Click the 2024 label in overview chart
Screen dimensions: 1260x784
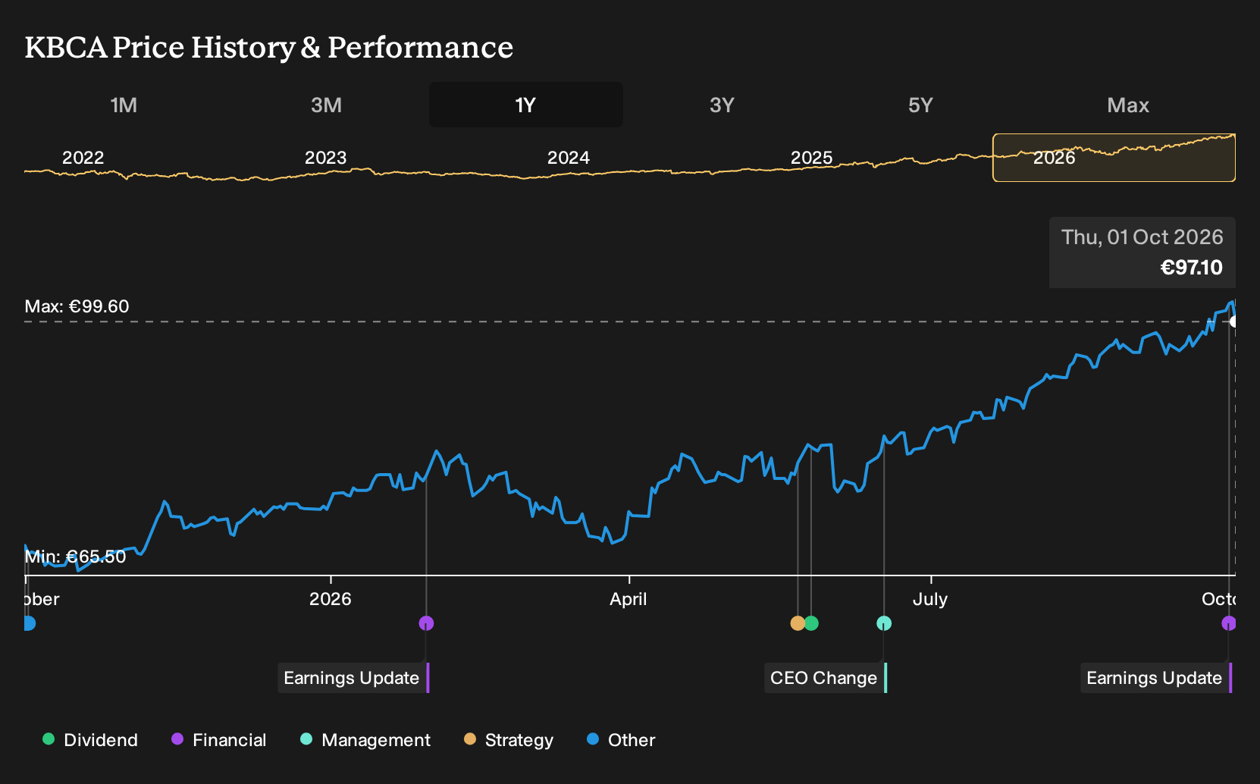coord(569,158)
